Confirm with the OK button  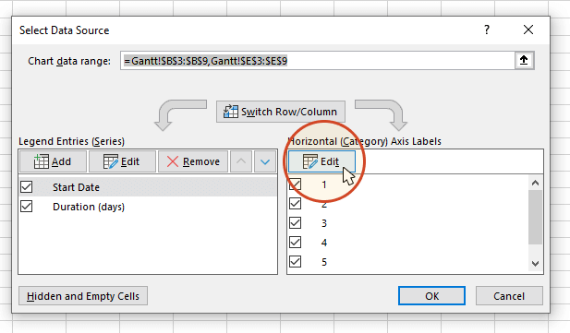click(431, 296)
